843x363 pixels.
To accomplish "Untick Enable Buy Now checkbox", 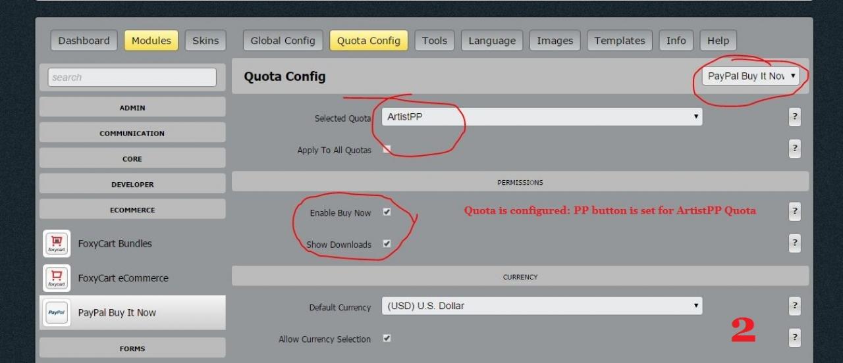I will (x=387, y=212).
